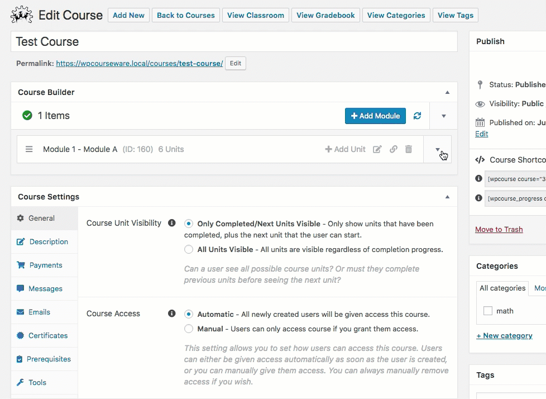The image size is (546, 399).
Task: Click the speech bubble icon for Messages
Action: pos(21,288)
